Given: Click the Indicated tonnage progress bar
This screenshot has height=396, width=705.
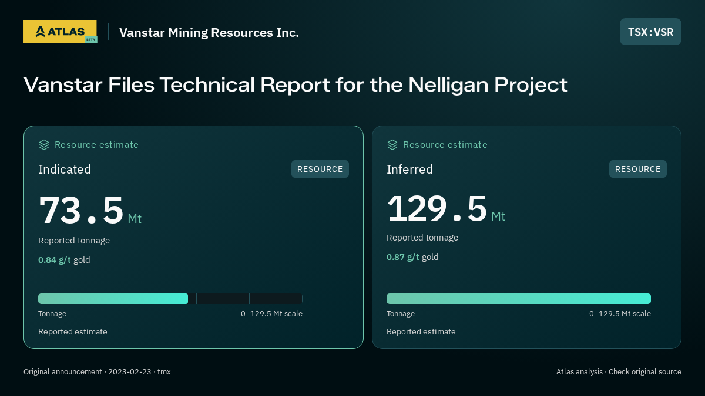Looking at the screenshot, I should (170, 299).
